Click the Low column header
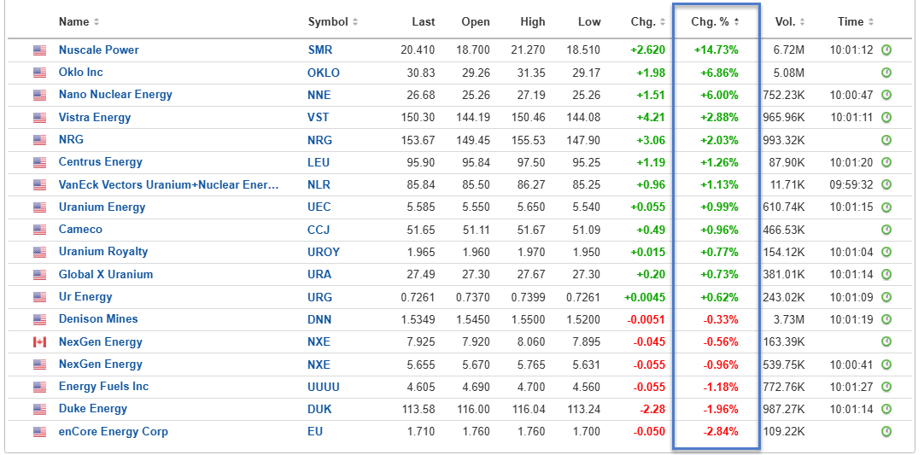 (x=589, y=22)
